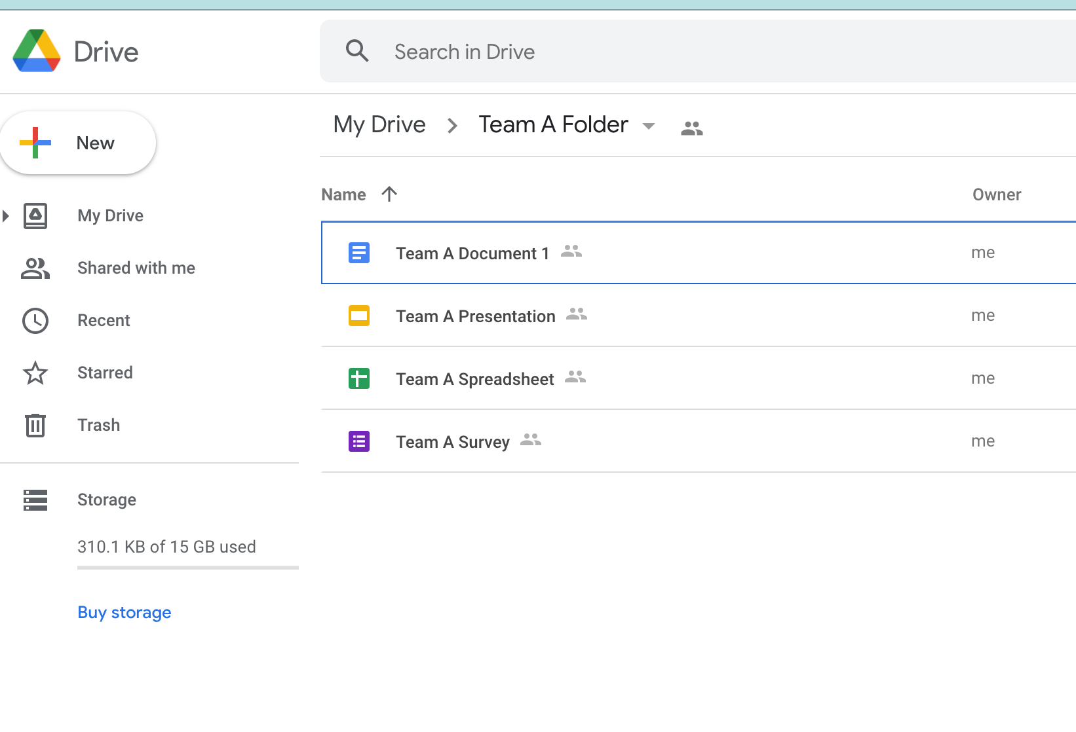Click the Sheets icon for Team A Spreadsheet
Screen dimensions: 1076x732
pos(359,378)
